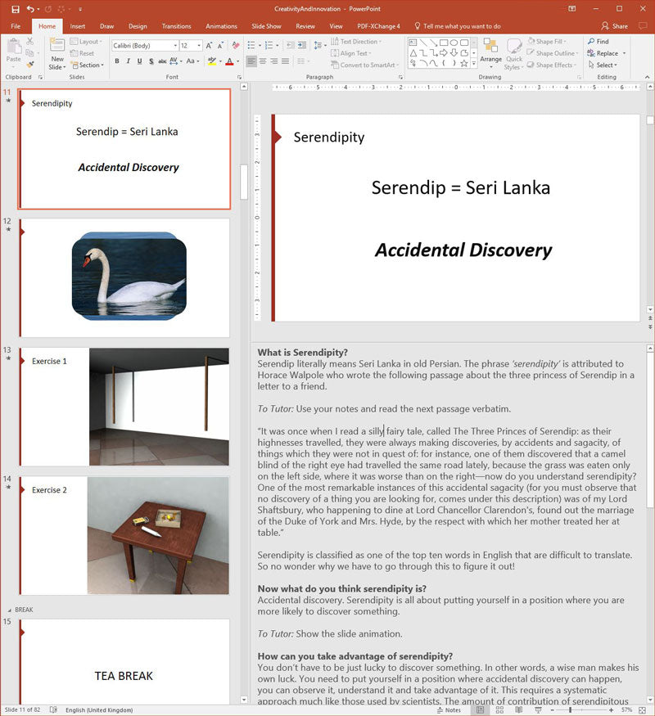
Task: Click the Find magnifier icon
Action: tap(591, 41)
